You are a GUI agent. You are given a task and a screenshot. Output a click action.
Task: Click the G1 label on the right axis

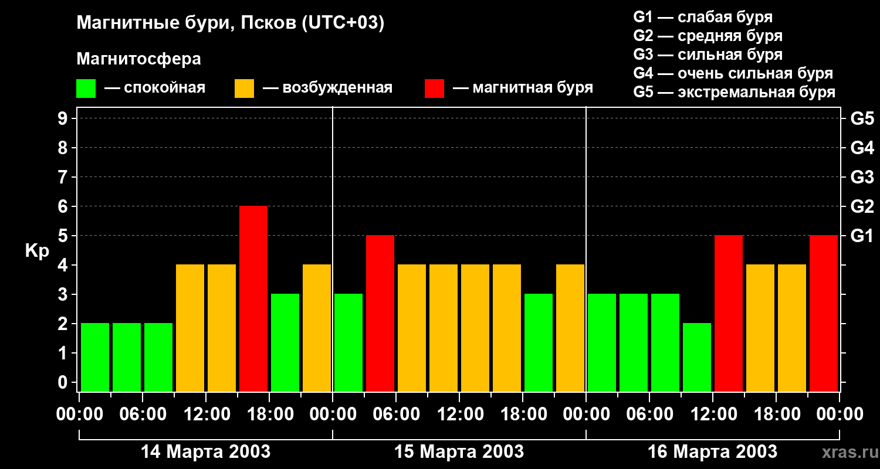click(862, 236)
